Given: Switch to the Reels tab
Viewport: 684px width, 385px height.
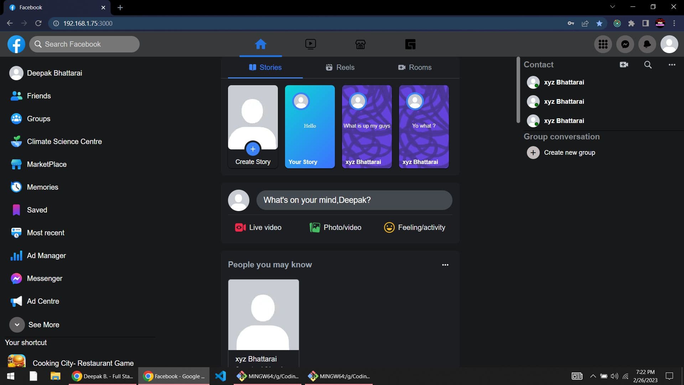Looking at the screenshot, I should point(340,67).
